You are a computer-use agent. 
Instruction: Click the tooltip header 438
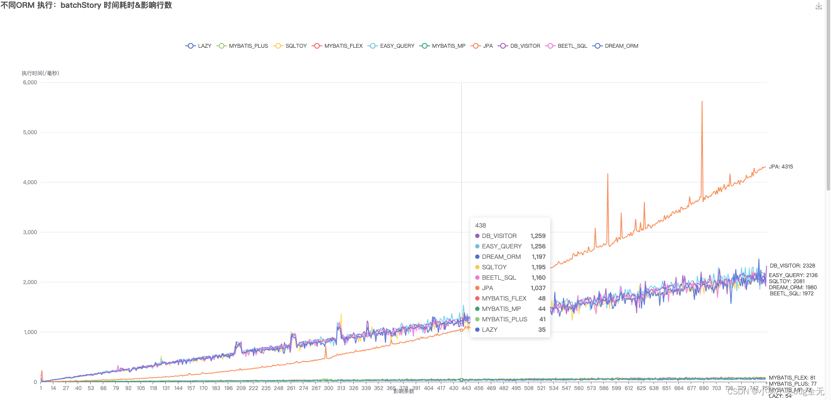tap(480, 225)
